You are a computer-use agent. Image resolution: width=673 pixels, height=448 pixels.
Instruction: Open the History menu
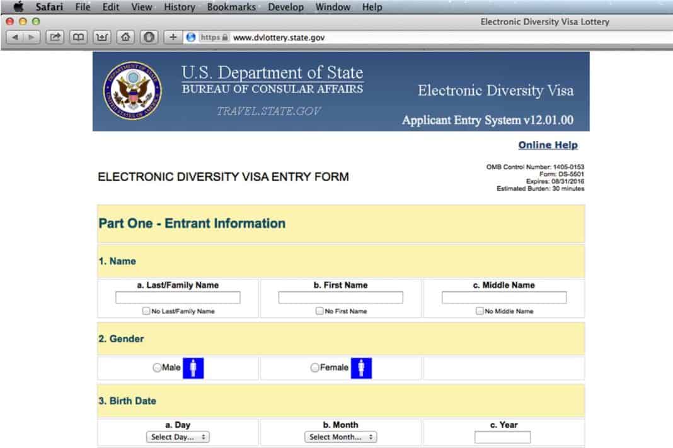click(180, 7)
